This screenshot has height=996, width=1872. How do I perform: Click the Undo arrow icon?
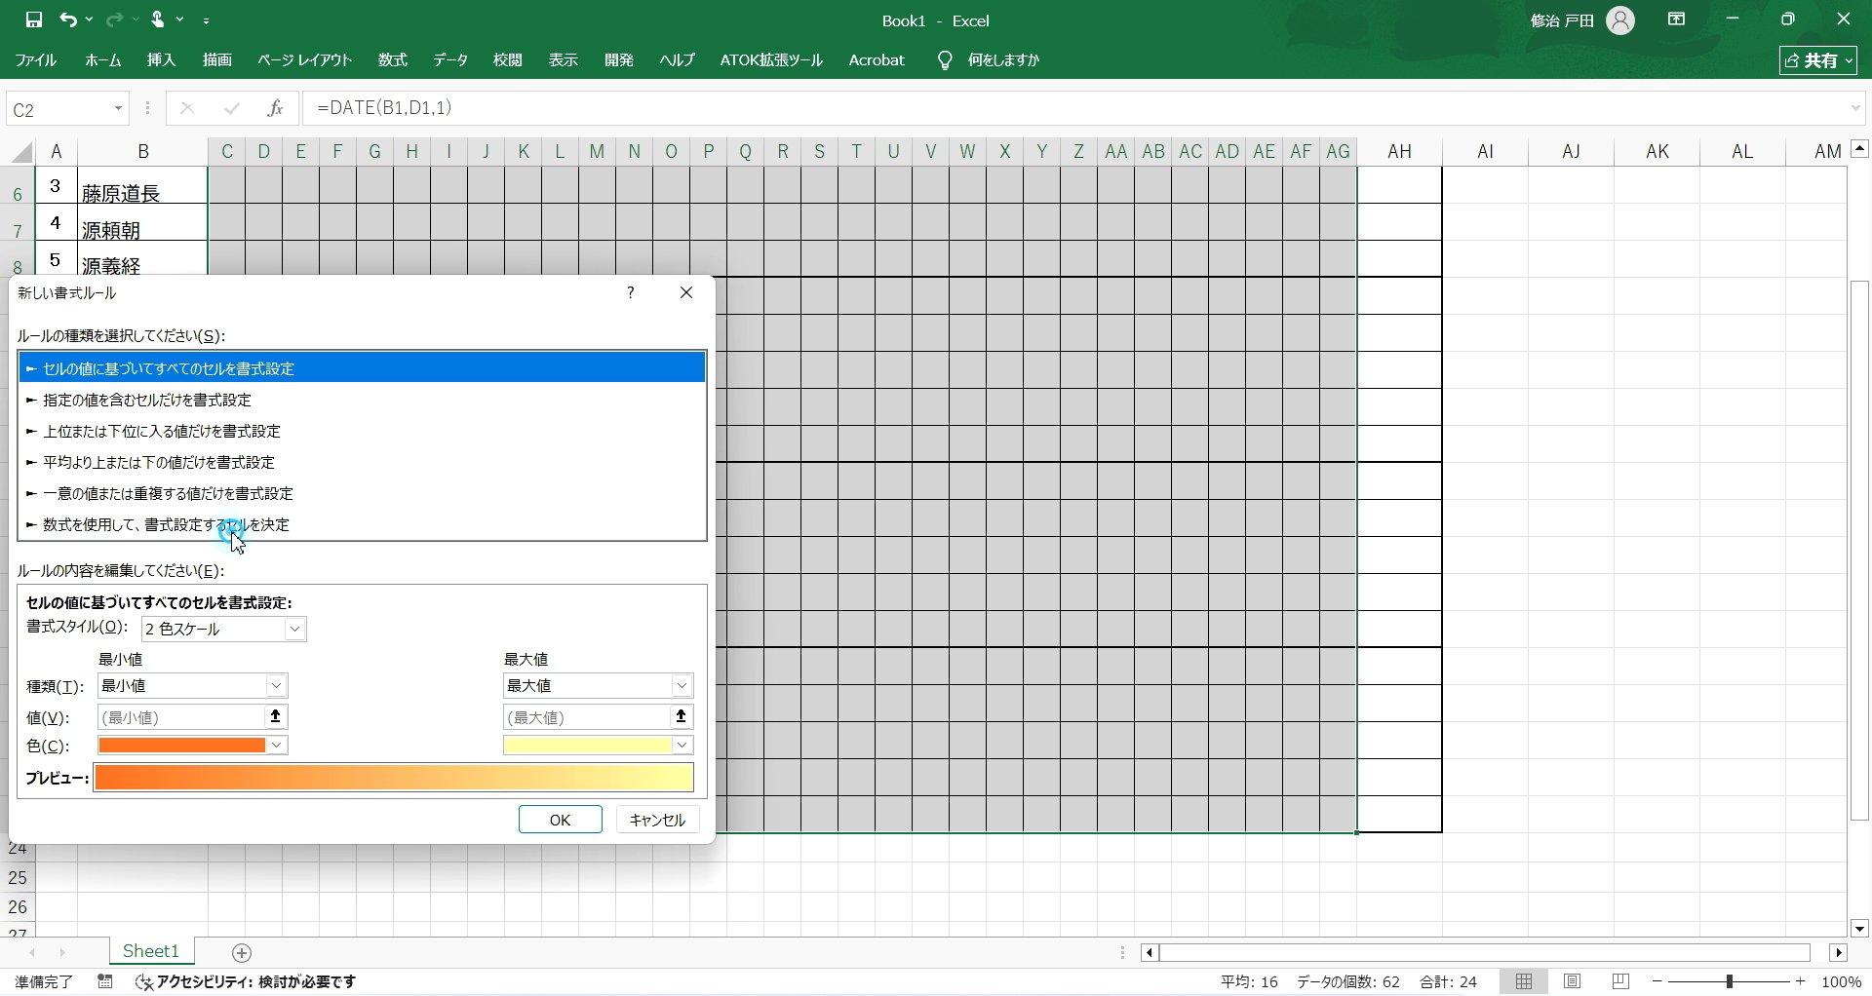[x=67, y=19]
